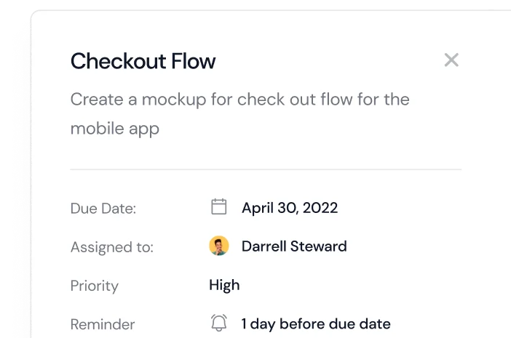Select the Checkout Flow title
This screenshot has height=338, width=511.
click(x=143, y=61)
